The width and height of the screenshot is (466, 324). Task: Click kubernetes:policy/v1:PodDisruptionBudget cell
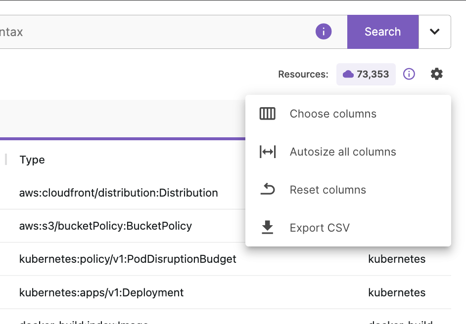[128, 259]
